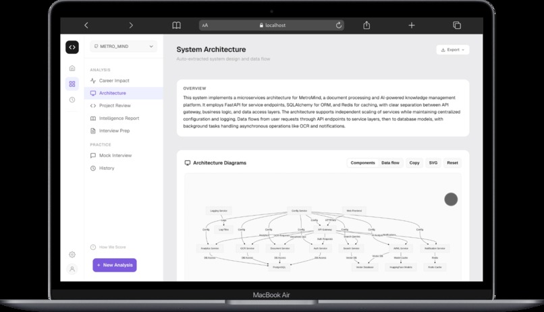544x312 pixels.
Task: Click the gray circle button in diagram
Action: (451, 199)
